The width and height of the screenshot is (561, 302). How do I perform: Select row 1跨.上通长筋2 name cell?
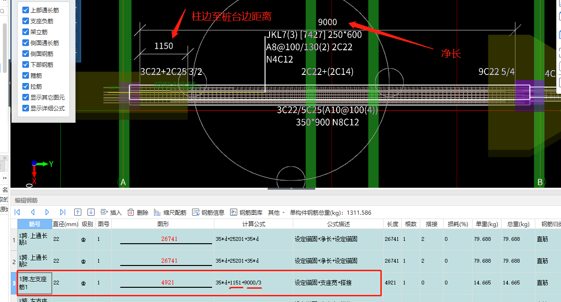coord(35,261)
